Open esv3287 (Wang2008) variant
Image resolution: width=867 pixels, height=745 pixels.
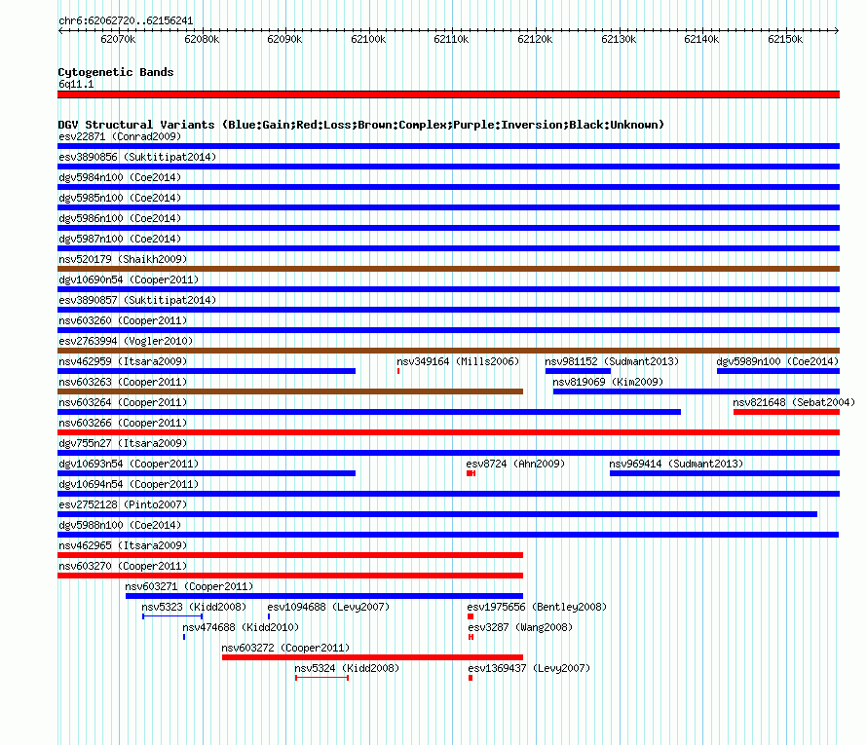click(x=520, y=627)
